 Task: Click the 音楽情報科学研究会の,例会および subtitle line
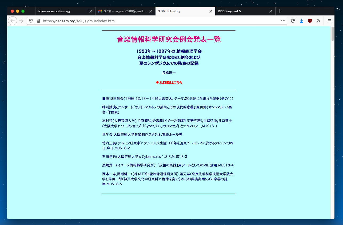click(169, 57)
